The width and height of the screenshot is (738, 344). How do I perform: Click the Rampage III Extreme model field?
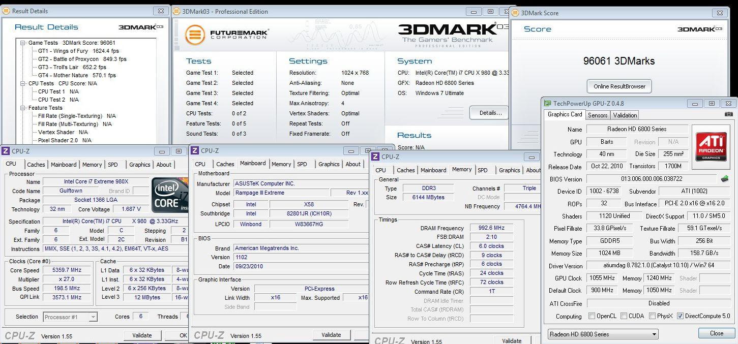pyautogui.click(x=280, y=193)
